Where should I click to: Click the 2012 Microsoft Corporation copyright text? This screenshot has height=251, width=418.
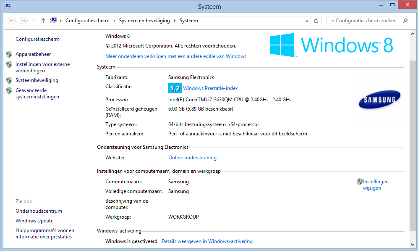click(171, 46)
